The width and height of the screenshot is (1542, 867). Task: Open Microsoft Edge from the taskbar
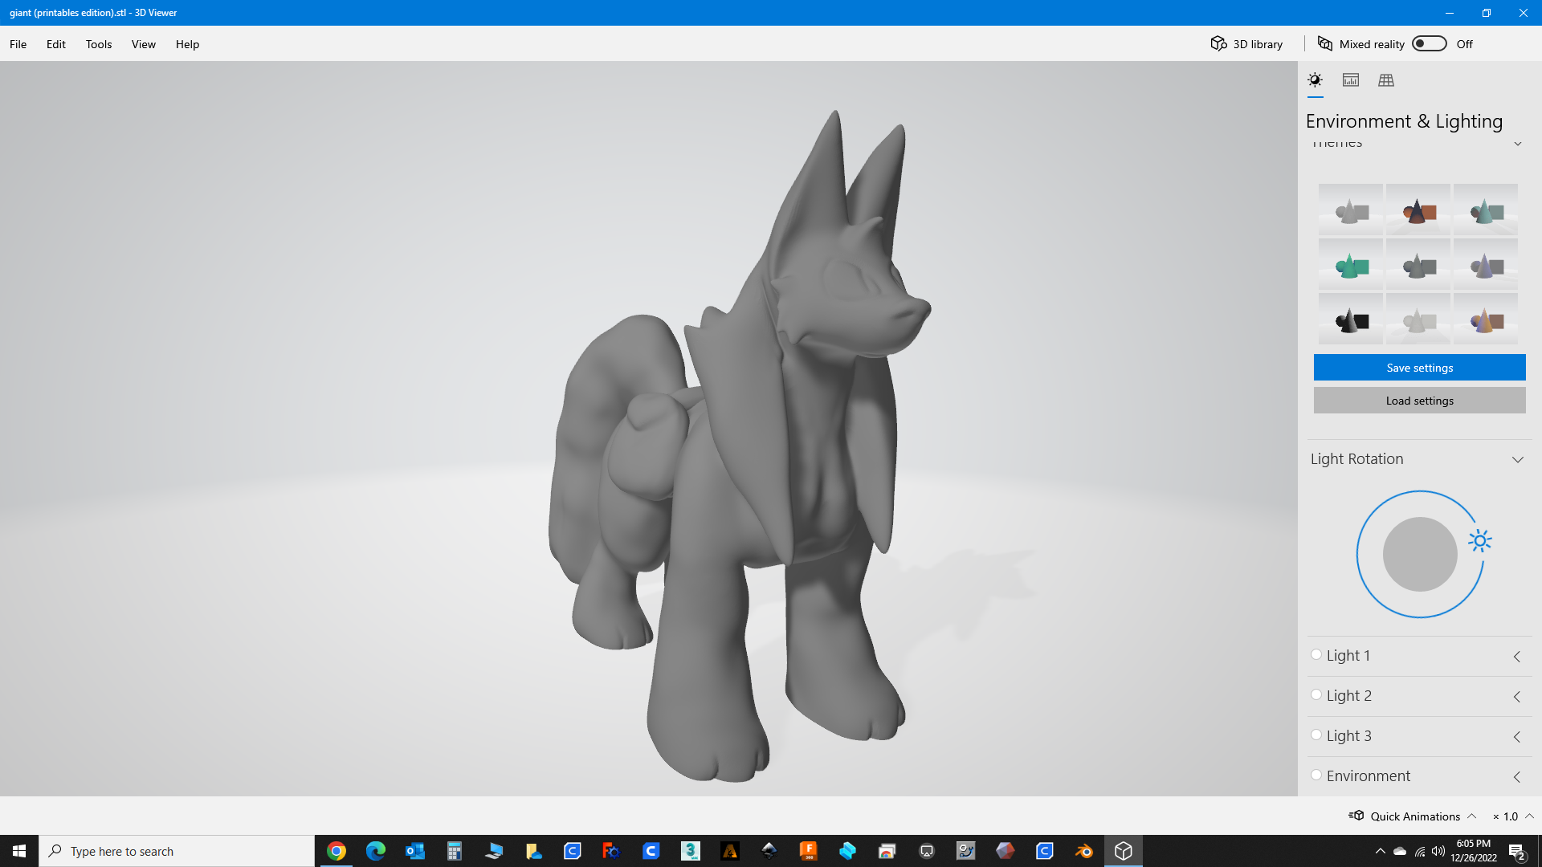376,851
